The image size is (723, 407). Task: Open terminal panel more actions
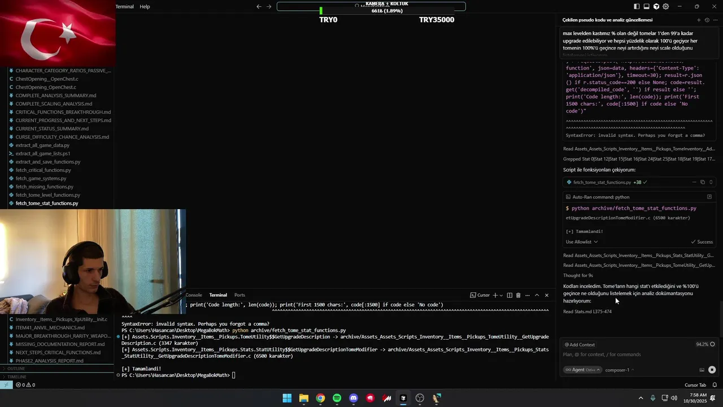tap(528, 295)
